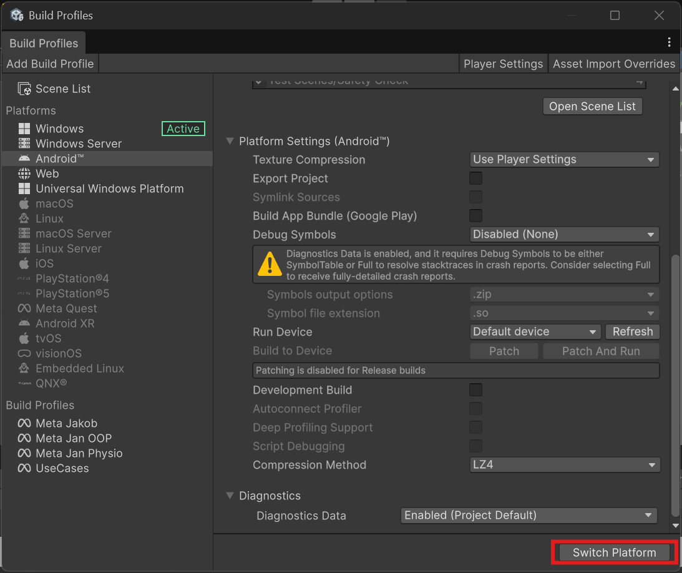Collapse the Platform Settings (Android) section
The height and width of the screenshot is (573, 682).
click(230, 141)
